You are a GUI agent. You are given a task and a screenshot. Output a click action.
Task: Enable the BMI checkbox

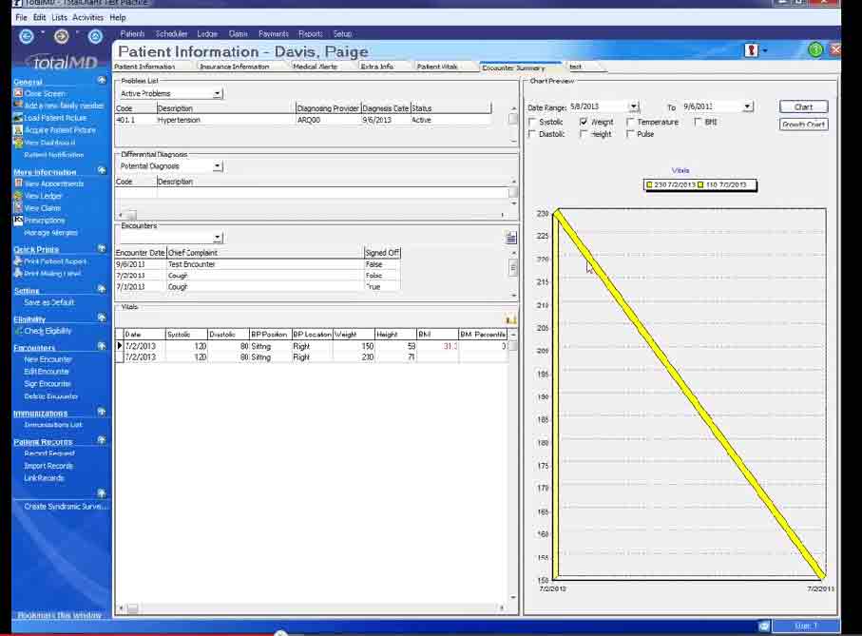tap(698, 122)
